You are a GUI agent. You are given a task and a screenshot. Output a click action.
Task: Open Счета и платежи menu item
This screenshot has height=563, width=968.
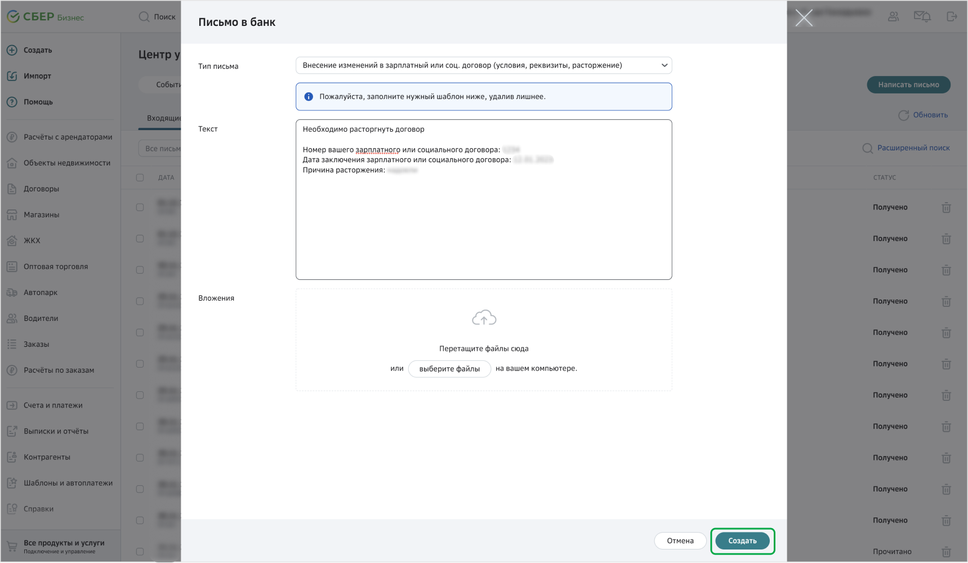pos(53,405)
